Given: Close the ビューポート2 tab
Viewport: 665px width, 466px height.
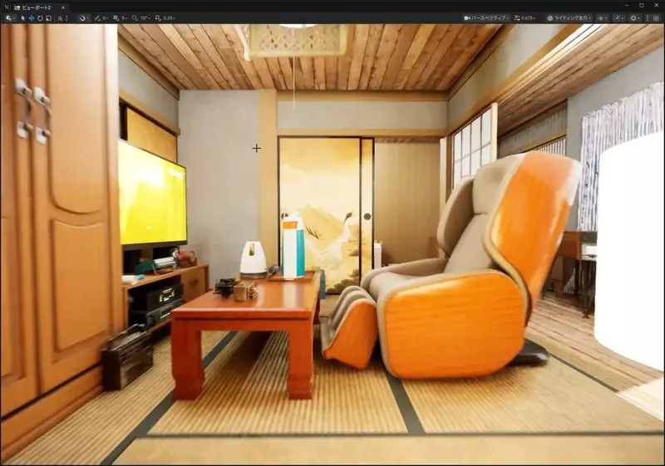Looking at the screenshot, I should point(63,7).
